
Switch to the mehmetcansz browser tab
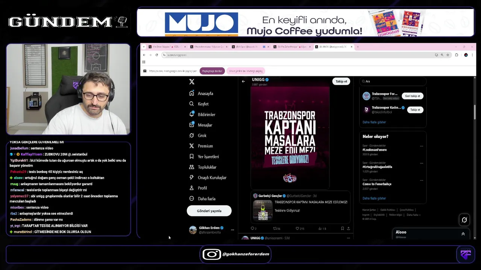pos(209,47)
